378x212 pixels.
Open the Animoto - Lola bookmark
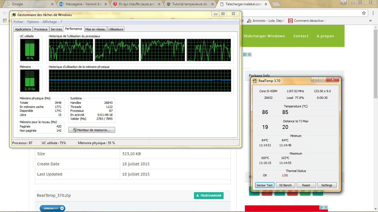coord(265,20)
